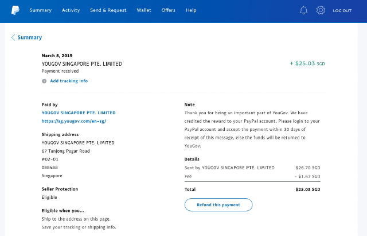The image size is (367, 236).
Task: Click the Sent by YOUGOV SINGAPORE PTE. LIMITED row label
Action: (229, 167)
